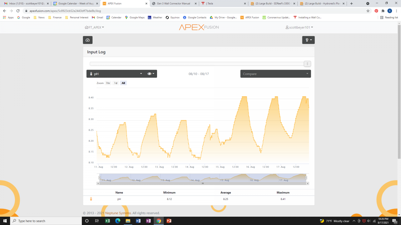The width and height of the screenshot is (401, 225).
Task: Open the Google Maps bookmark
Action: pos(135,17)
